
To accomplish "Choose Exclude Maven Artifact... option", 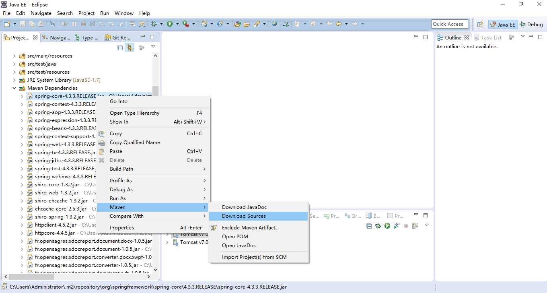I will 258,228.
